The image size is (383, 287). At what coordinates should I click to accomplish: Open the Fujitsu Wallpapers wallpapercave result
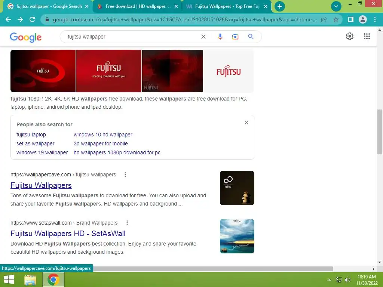pos(41,185)
